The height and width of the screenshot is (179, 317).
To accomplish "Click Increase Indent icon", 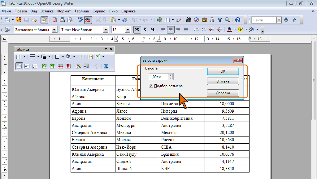I will pos(219,30).
